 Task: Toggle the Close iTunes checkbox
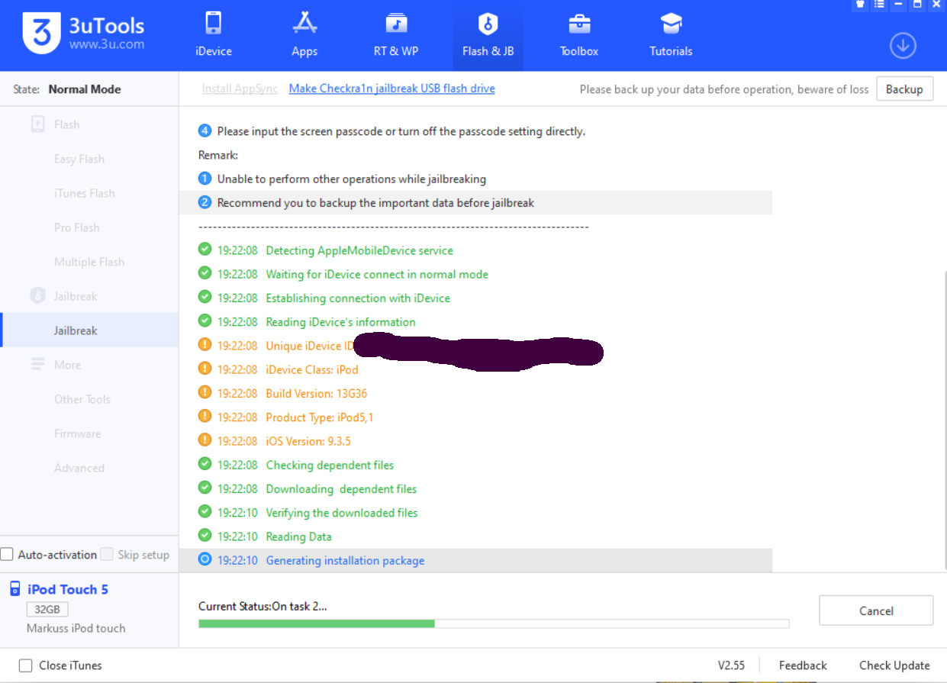coord(26,665)
